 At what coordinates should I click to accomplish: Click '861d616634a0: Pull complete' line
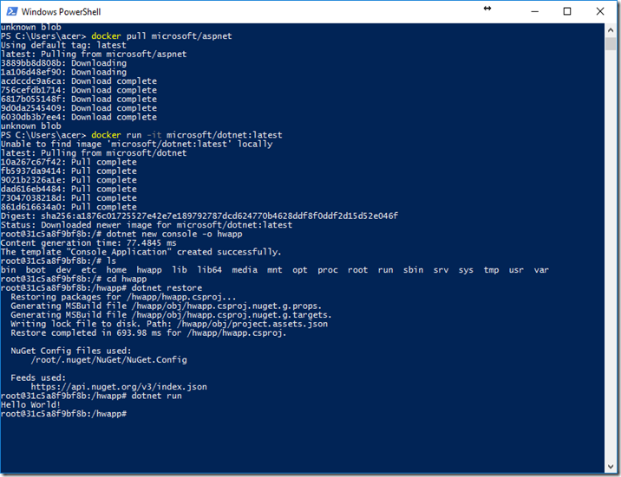[69, 207]
